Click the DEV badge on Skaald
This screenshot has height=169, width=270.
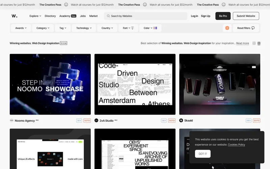[x=248, y=121]
